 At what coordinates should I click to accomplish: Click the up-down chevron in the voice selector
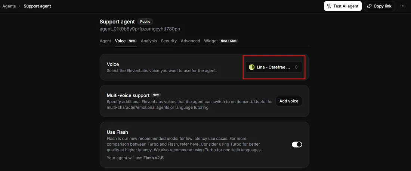(296, 67)
